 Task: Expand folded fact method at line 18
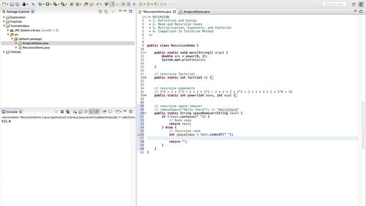[x=145, y=78]
